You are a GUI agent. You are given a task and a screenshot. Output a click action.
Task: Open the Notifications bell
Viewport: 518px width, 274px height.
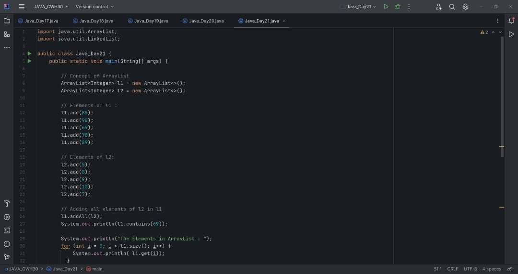[511, 21]
